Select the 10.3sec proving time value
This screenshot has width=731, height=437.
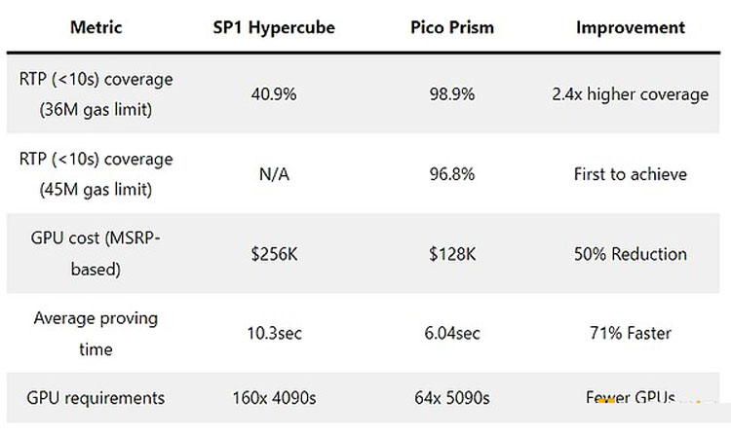pyautogui.click(x=274, y=334)
